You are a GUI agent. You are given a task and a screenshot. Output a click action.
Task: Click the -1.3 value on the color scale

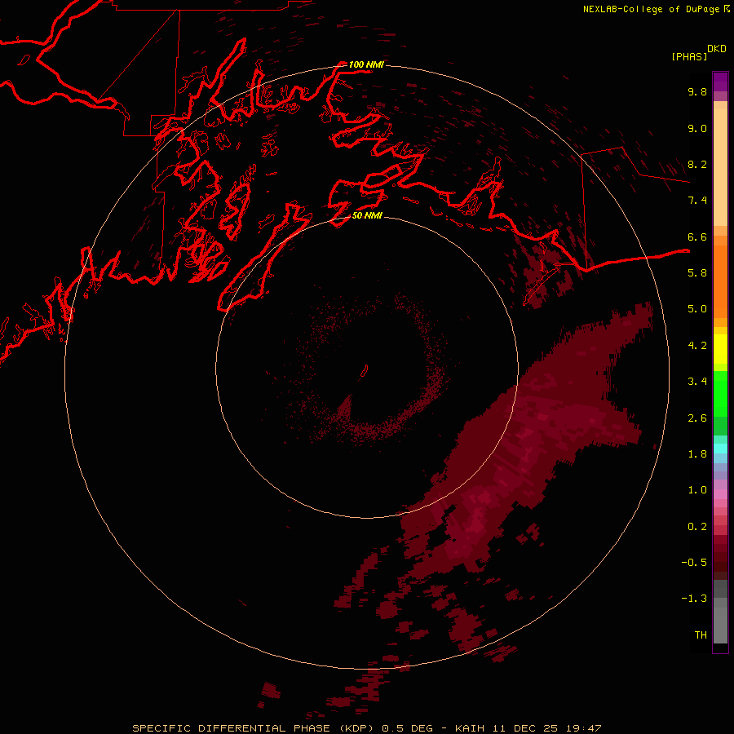pos(694,599)
